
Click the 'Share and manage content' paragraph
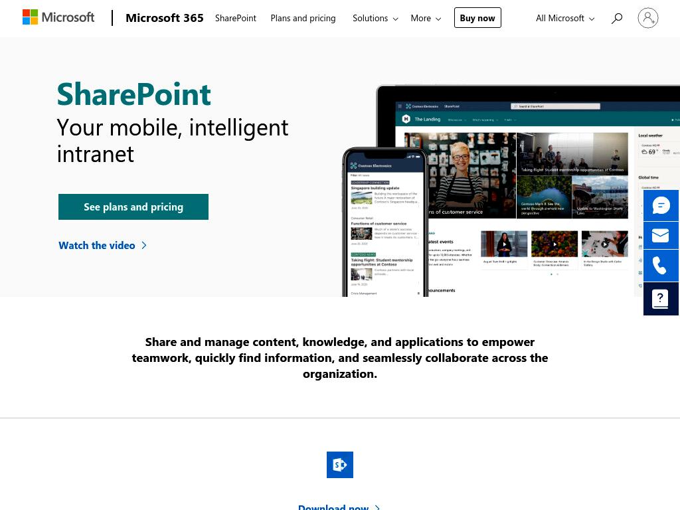pos(340,358)
